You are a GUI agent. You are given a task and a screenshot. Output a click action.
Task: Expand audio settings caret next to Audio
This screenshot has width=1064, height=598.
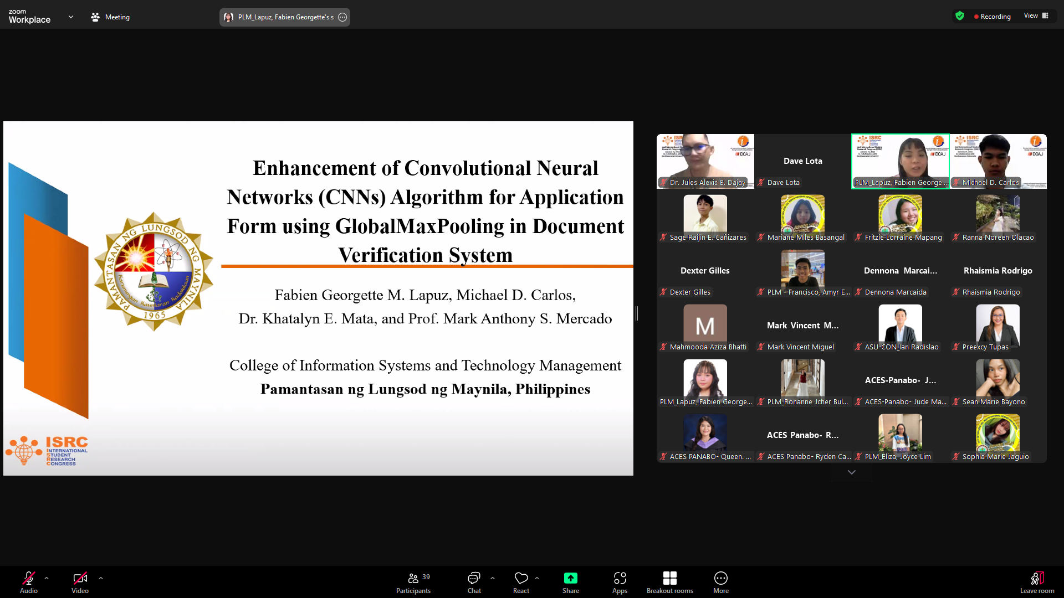pyautogui.click(x=47, y=578)
